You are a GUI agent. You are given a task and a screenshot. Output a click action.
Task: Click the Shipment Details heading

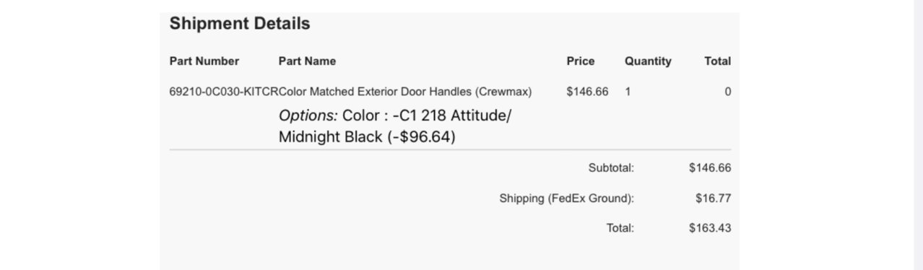click(240, 23)
